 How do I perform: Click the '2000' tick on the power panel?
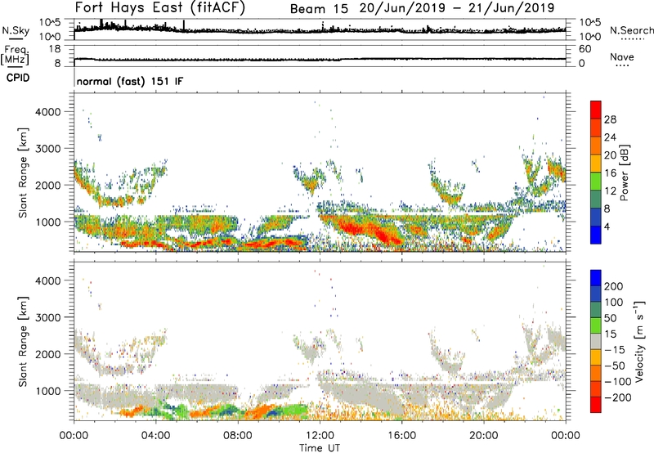coord(47,185)
